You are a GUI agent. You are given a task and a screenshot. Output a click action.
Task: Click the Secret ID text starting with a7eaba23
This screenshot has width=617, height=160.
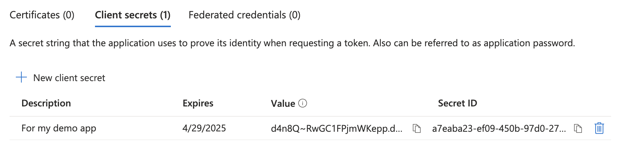499,128
